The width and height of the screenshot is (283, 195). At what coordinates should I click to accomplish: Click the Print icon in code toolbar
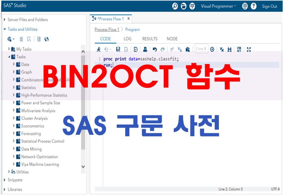145,49
